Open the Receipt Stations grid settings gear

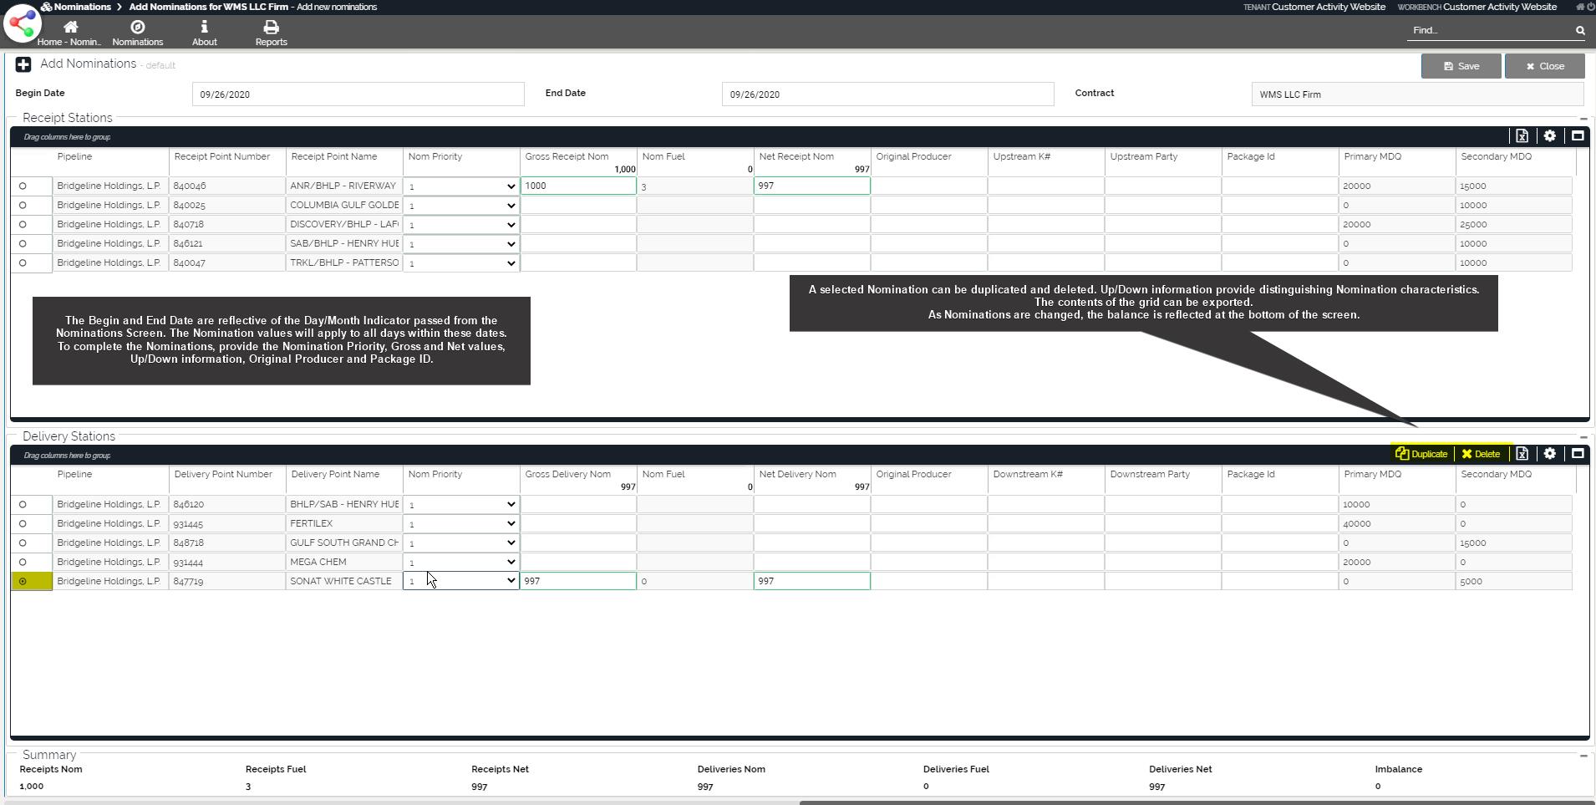pos(1549,136)
